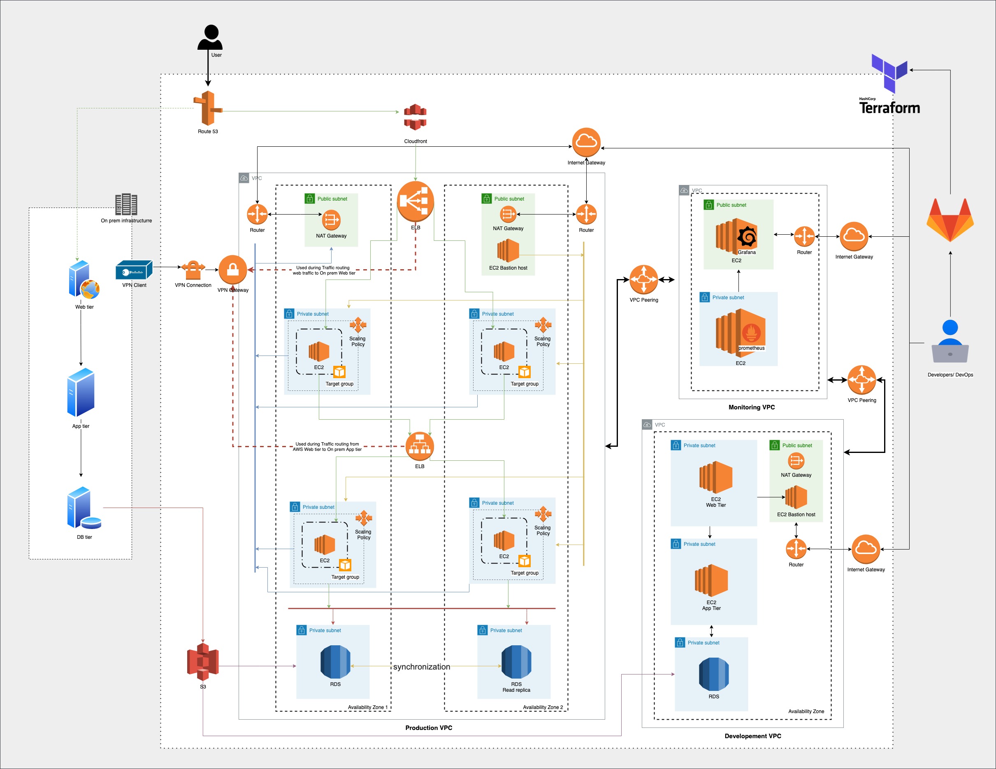
Task: Select the synchronization text label
Action: point(421,667)
